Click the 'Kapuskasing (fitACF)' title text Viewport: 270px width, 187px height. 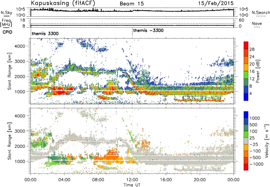click(x=63, y=3)
